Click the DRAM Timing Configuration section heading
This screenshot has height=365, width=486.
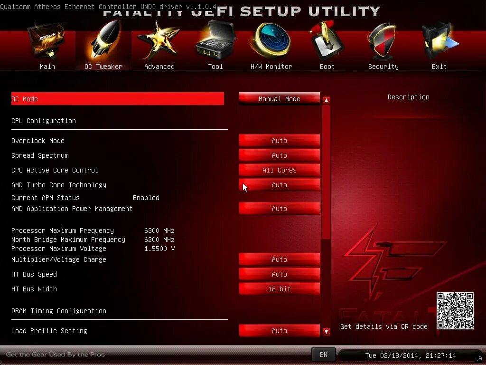click(x=59, y=311)
